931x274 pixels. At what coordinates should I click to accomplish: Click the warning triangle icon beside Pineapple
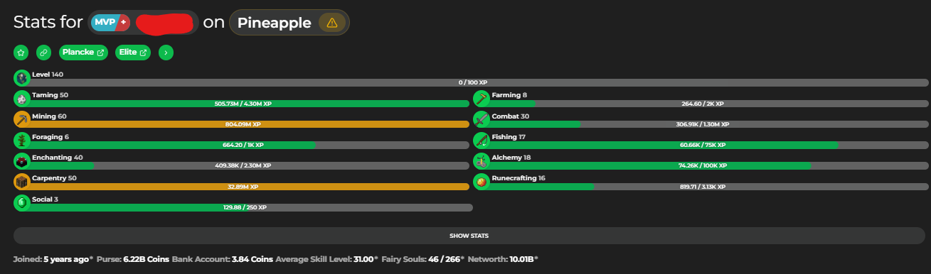pyautogui.click(x=331, y=23)
